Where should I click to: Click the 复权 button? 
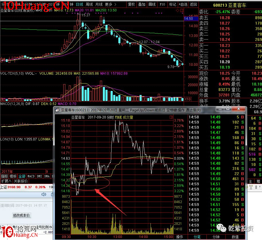131,4
